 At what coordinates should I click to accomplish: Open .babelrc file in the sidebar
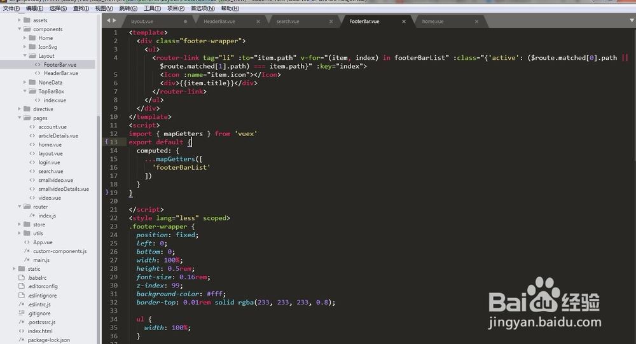(37, 278)
